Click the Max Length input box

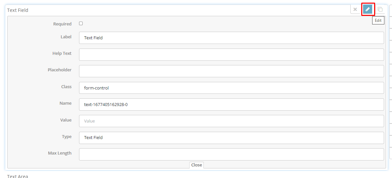click(231, 154)
